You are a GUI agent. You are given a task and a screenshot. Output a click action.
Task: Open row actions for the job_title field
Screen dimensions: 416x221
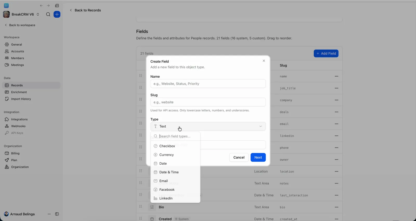coord(336,88)
